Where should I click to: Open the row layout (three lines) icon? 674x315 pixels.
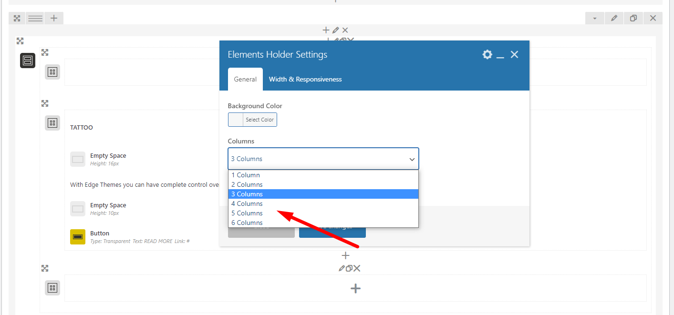tap(35, 18)
